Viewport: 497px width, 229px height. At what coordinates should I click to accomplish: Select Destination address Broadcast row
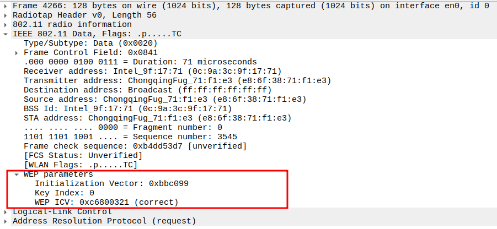click(x=147, y=90)
